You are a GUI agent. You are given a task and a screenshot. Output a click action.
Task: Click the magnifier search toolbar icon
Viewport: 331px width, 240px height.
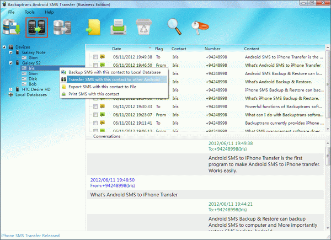(174, 26)
